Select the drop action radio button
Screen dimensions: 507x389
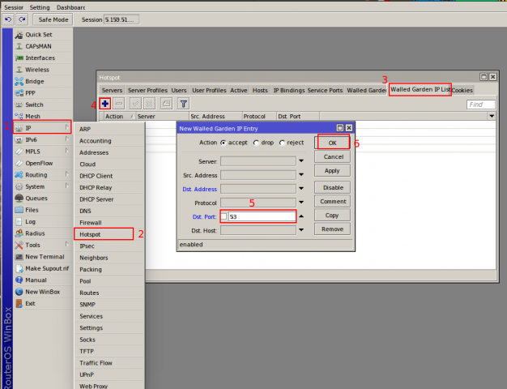[x=253, y=143]
